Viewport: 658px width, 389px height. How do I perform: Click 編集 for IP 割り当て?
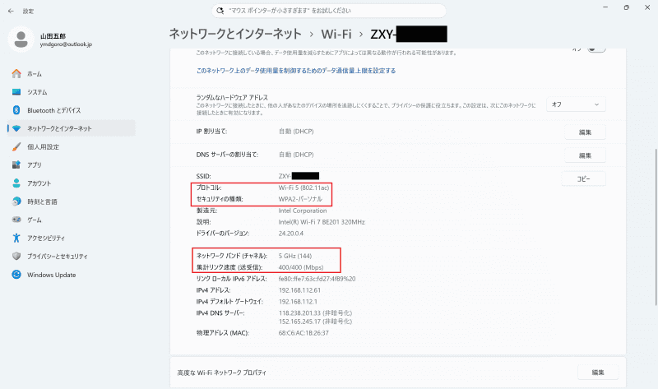pyautogui.click(x=585, y=132)
